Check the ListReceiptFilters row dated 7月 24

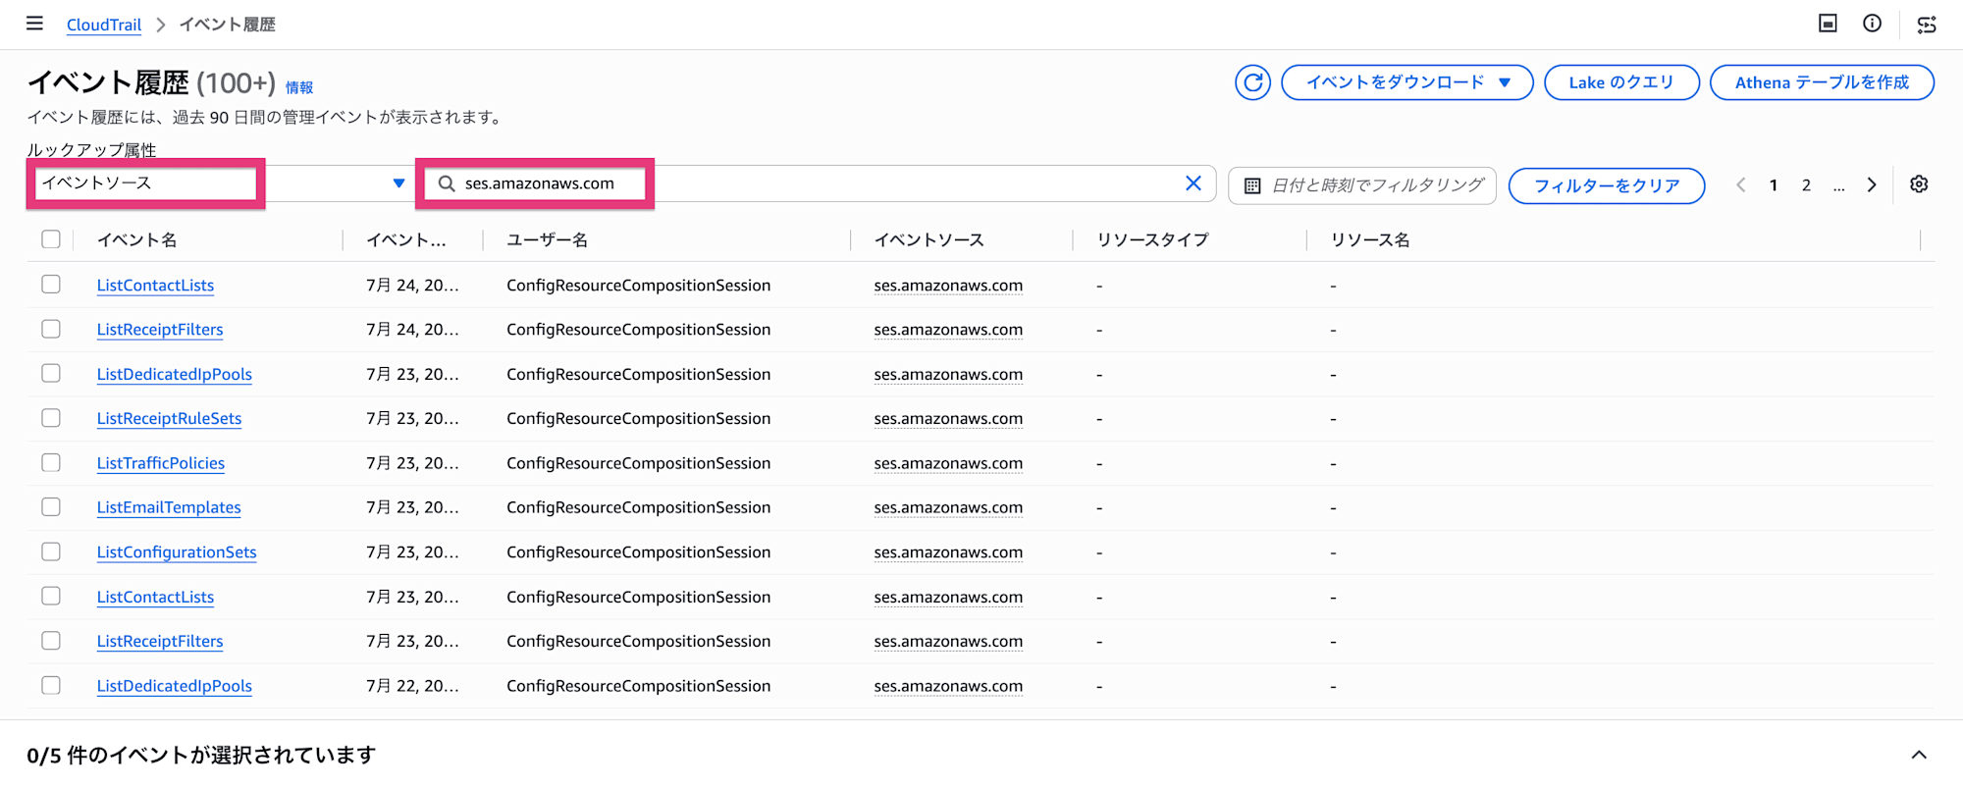(51, 329)
